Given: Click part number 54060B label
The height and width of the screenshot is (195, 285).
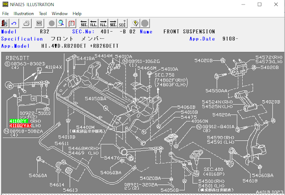Looking at the screenshot, I should point(186,107).
